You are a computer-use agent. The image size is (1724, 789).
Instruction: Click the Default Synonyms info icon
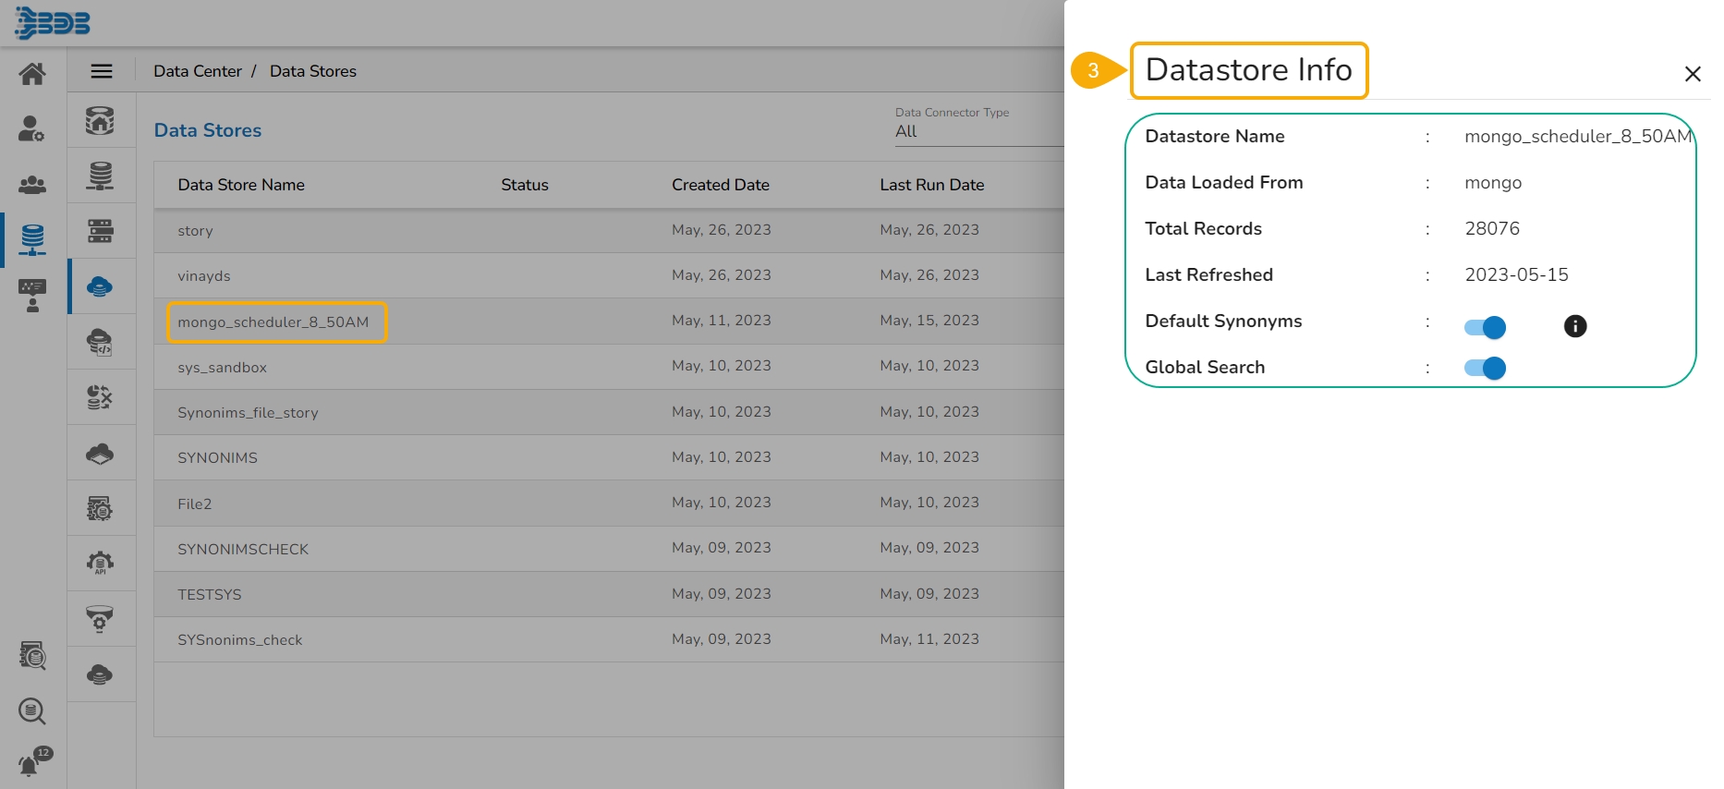(x=1574, y=326)
